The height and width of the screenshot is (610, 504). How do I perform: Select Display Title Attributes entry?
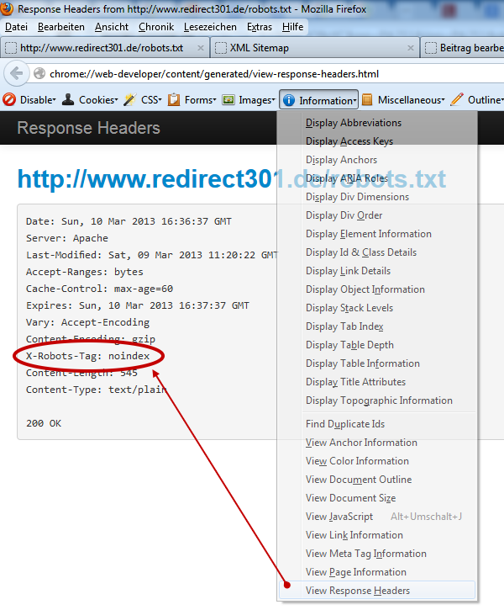(x=377, y=382)
